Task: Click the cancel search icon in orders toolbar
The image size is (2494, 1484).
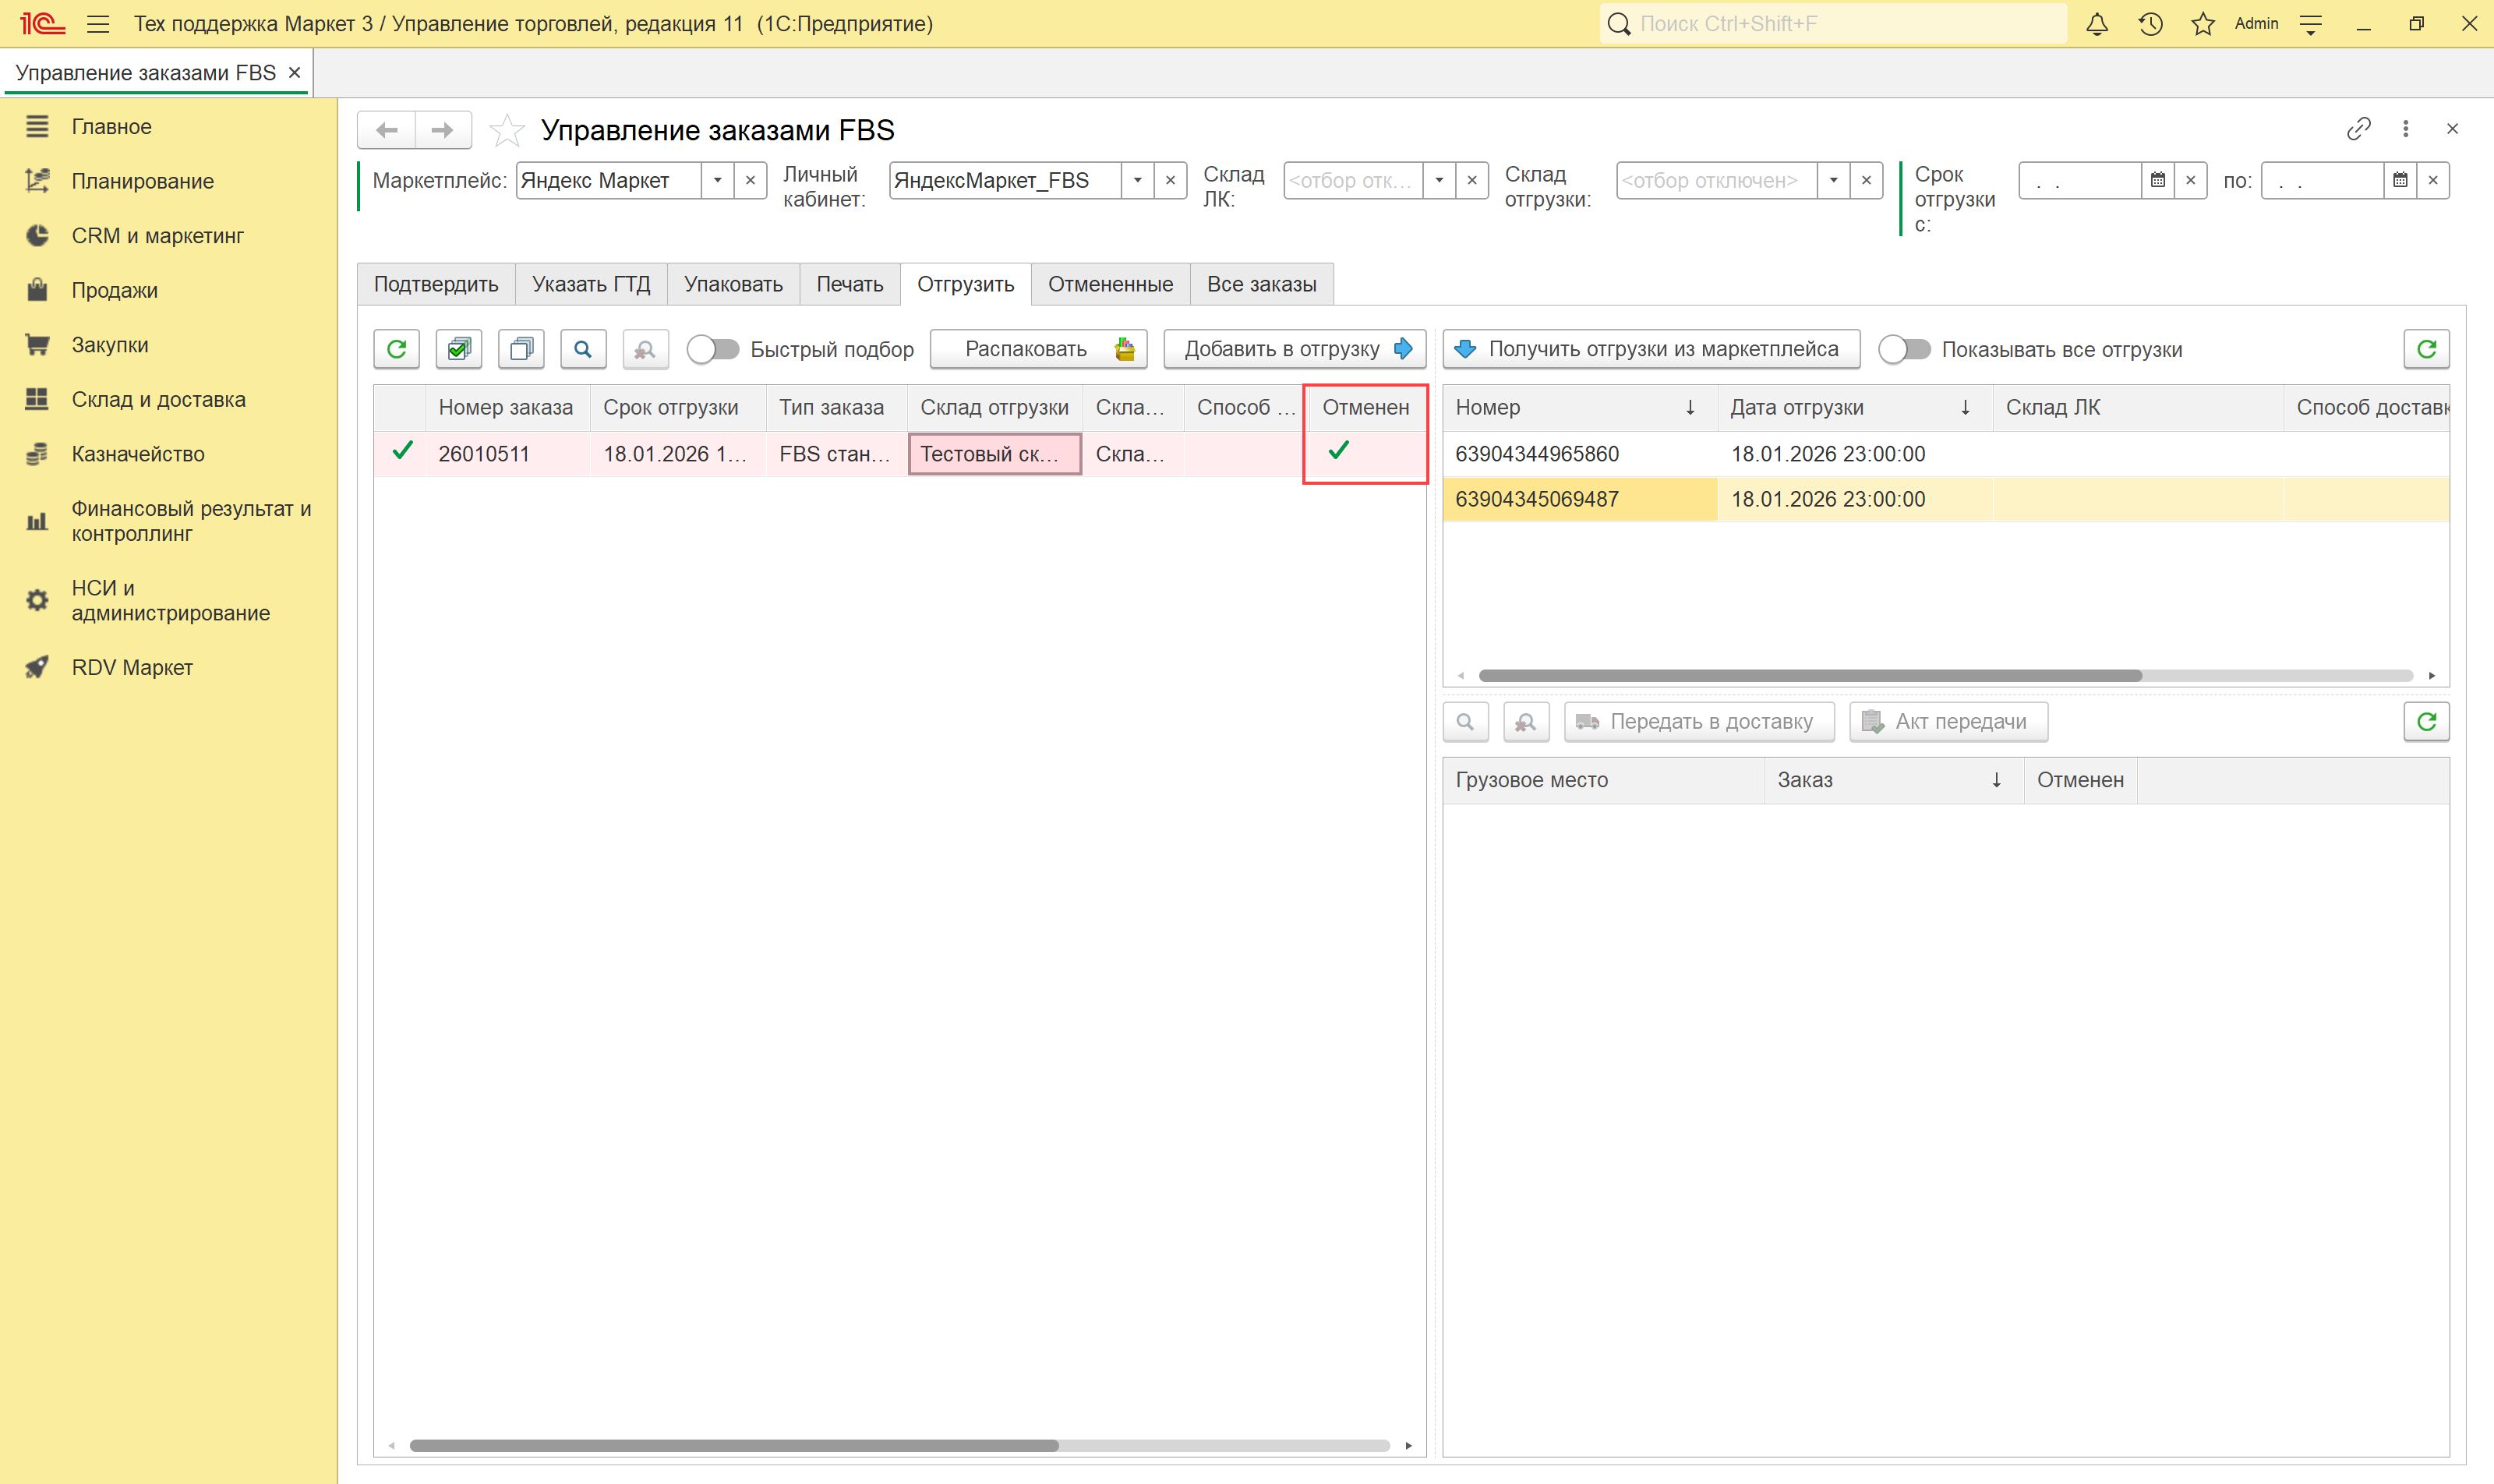Action: pos(645,349)
